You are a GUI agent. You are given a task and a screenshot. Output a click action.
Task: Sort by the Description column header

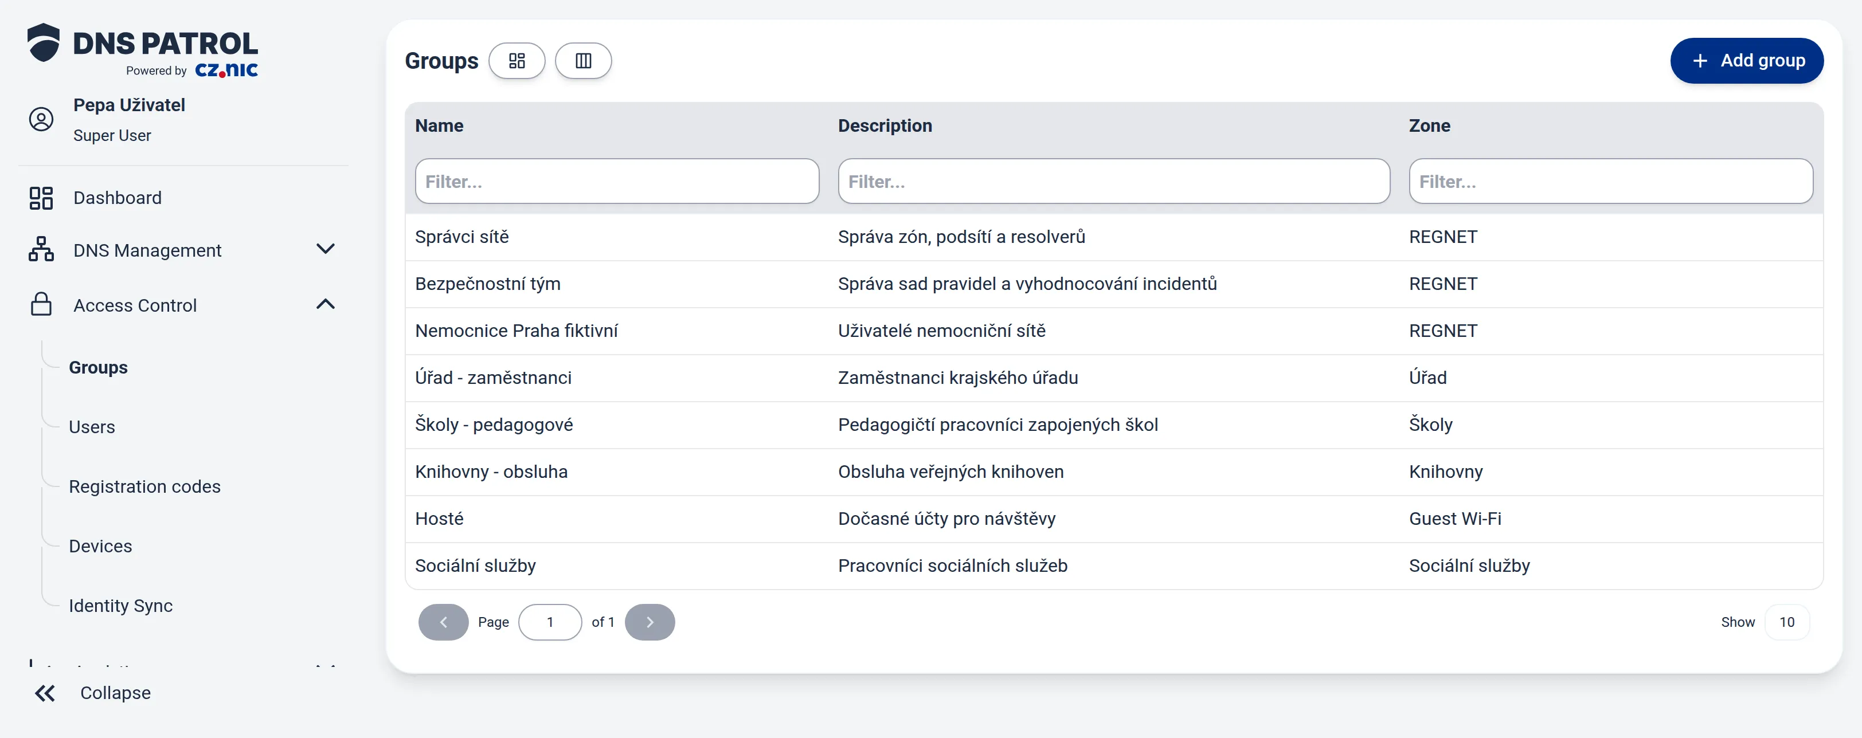click(x=885, y=125)
